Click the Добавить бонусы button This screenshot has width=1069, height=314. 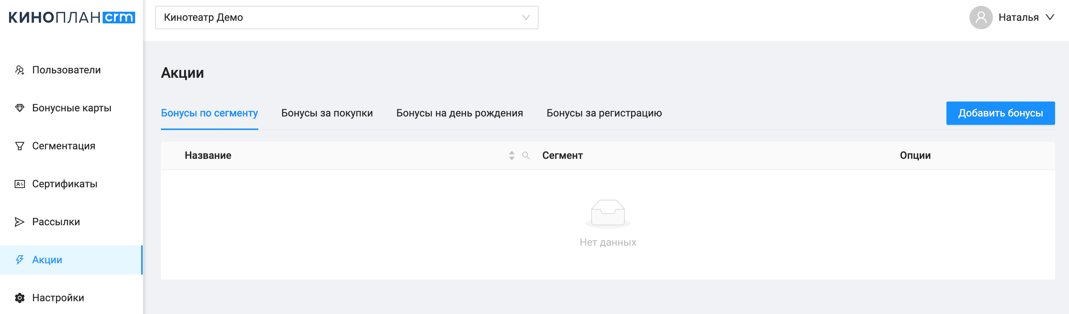(x=1001, y=113)
